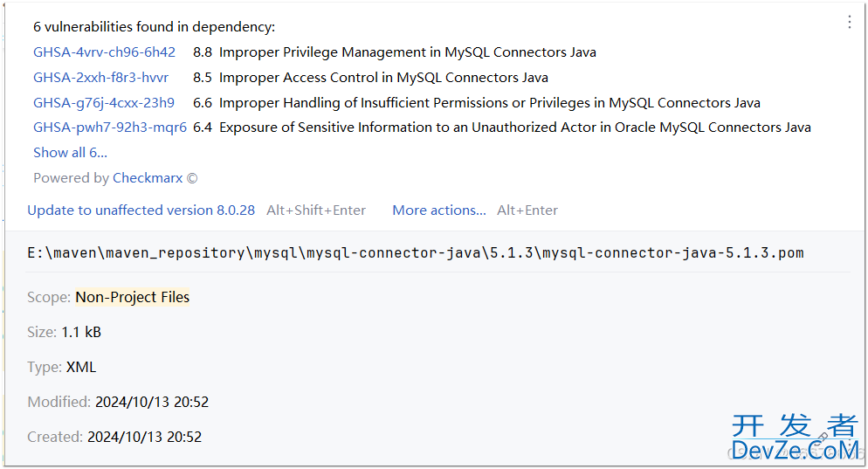Select the 6.4 severity score
This screenshot has width=868, height=469.
click(202, 128)
